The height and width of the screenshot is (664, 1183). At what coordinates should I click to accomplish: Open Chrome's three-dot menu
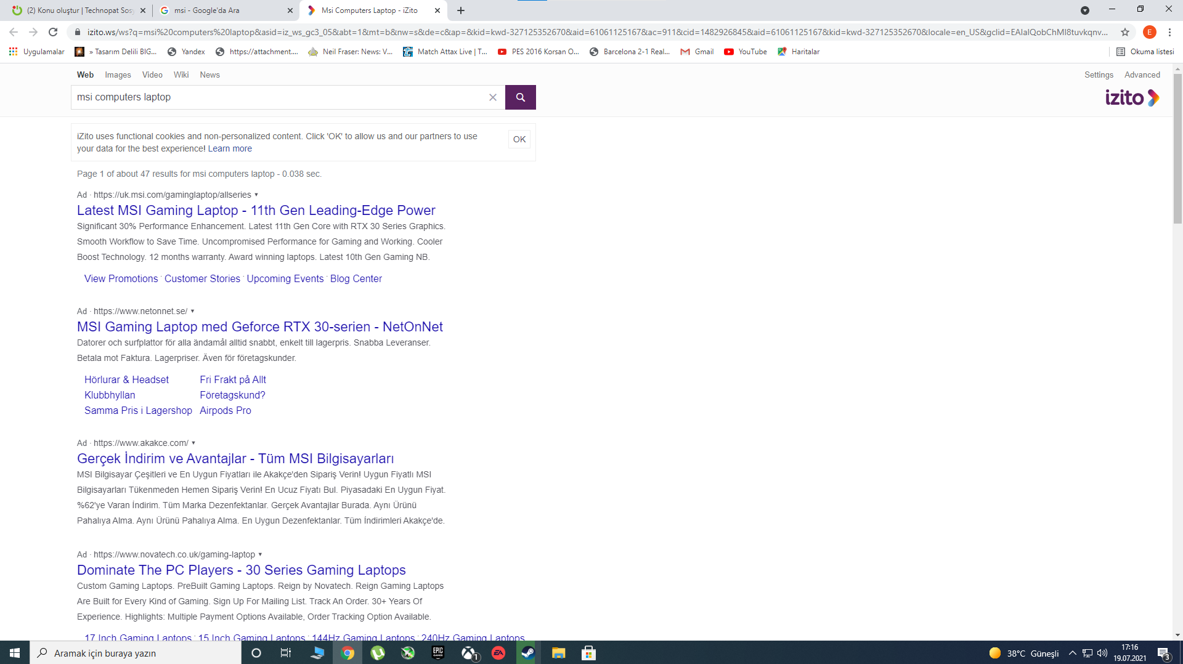tap(1169, 32)
